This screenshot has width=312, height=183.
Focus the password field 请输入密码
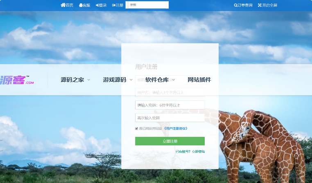pyautogui.click(x=170, y=105)
